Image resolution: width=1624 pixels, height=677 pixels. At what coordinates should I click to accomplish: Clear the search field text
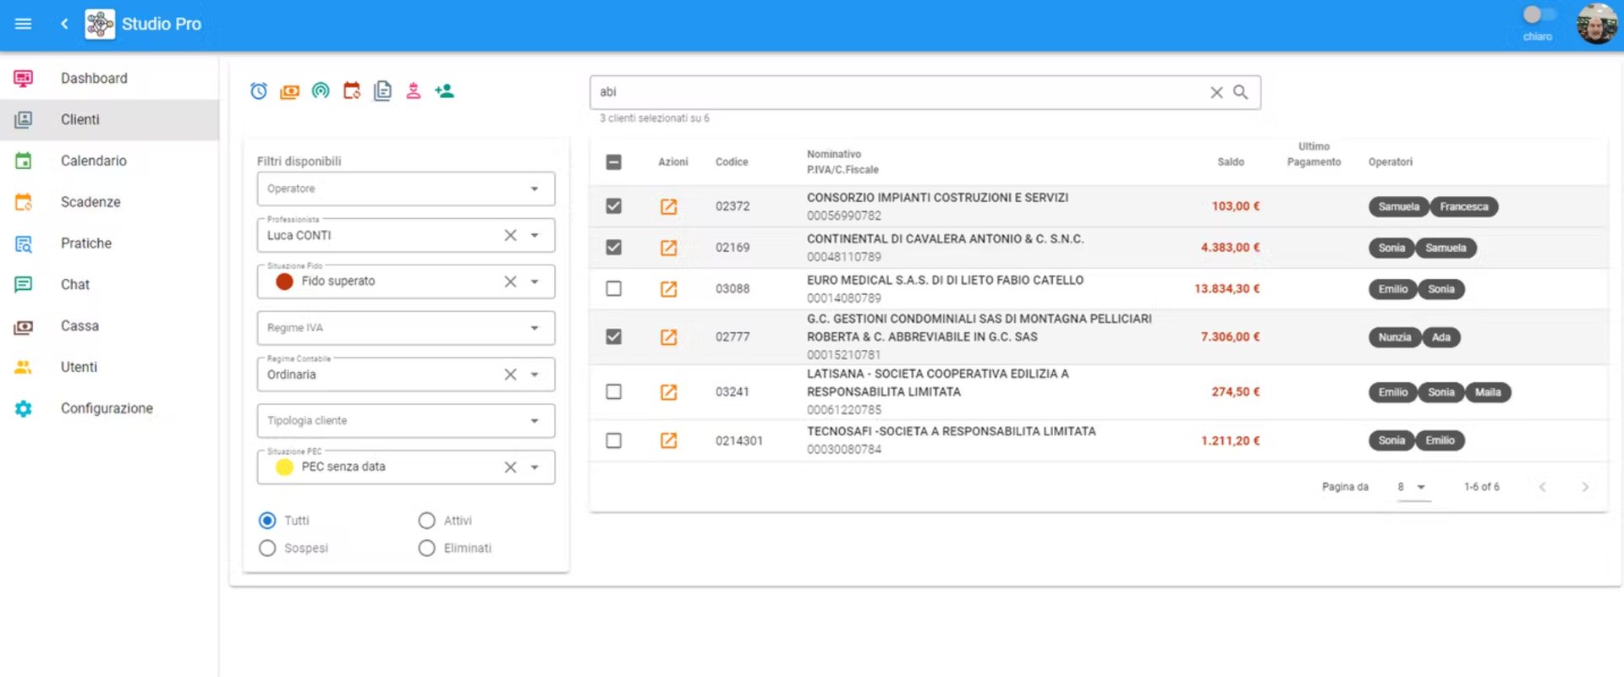point(1216,92)
